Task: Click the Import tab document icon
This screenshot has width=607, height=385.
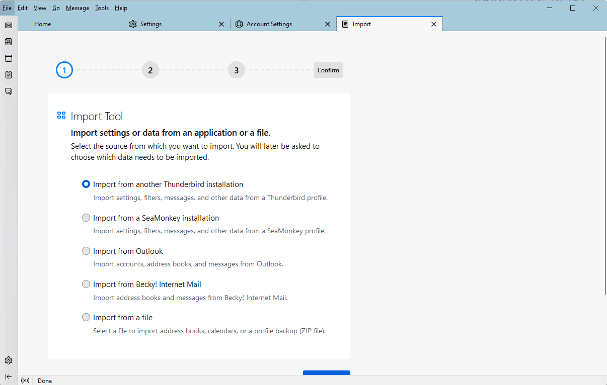Action: [345, 24]
